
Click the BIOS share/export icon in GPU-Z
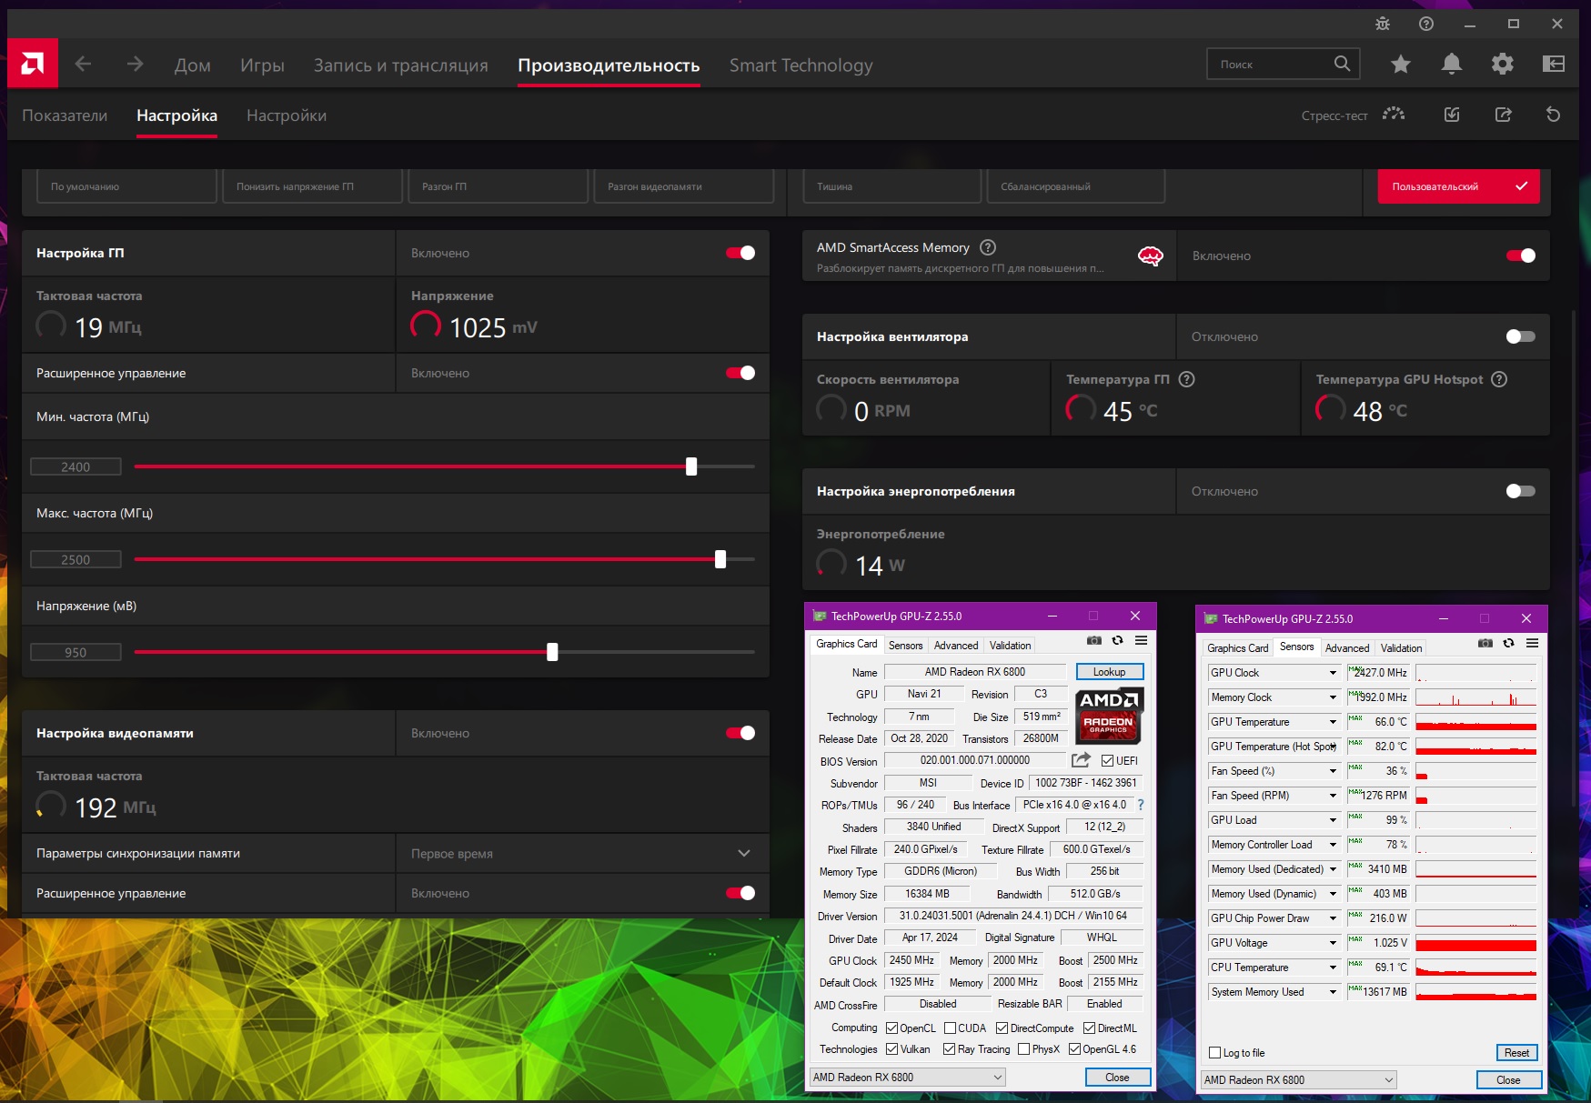tap(1081, 760)
